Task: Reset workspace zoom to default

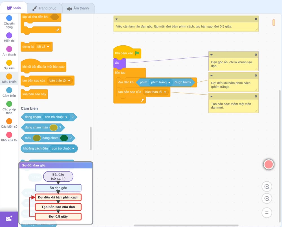Action: tap(267, 213)
